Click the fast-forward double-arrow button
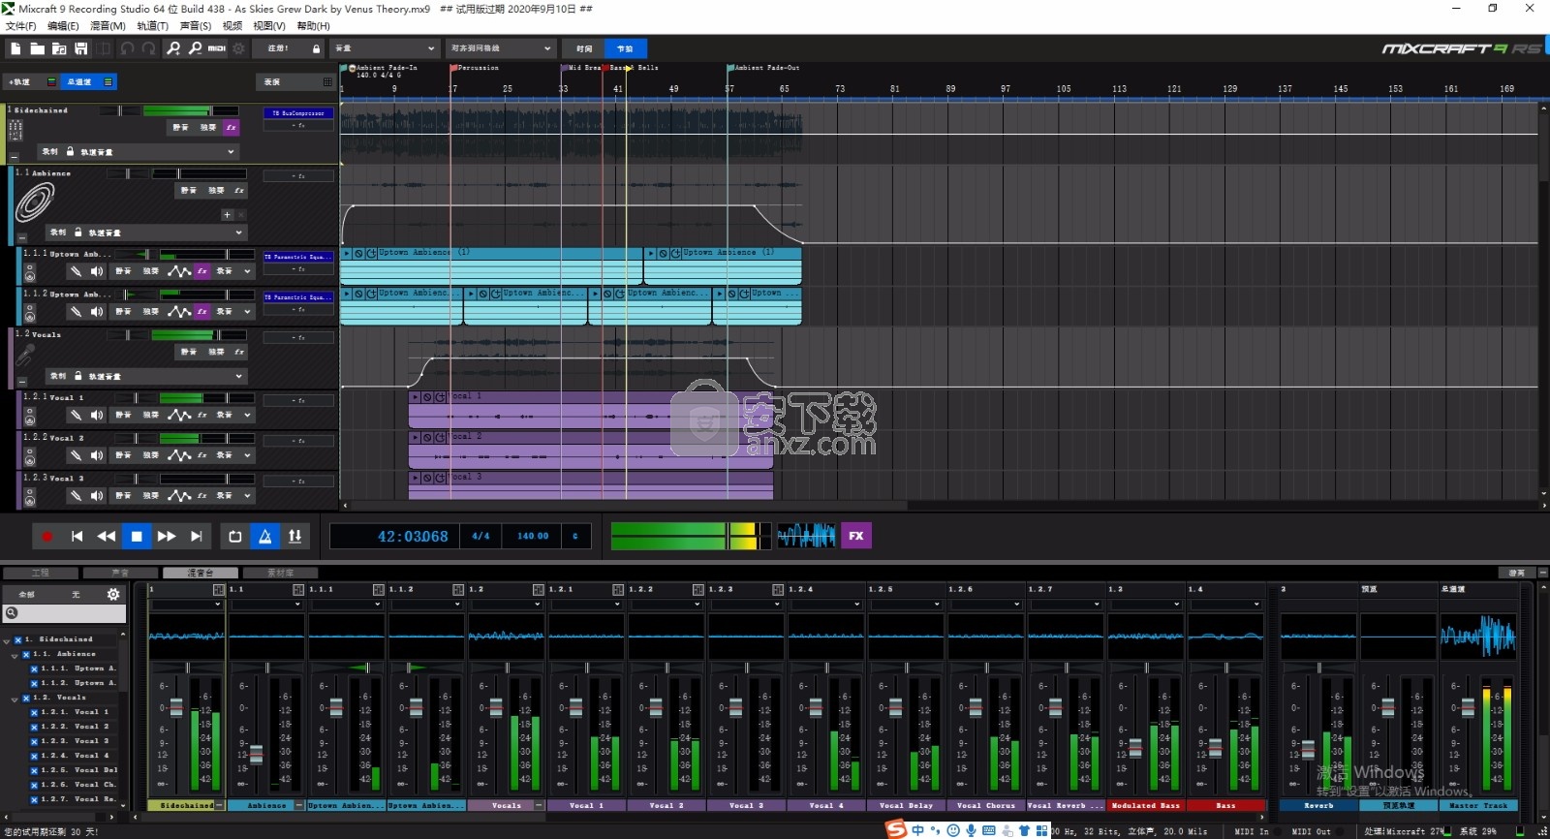The image size is (1550, 839). tap(167, 536)
